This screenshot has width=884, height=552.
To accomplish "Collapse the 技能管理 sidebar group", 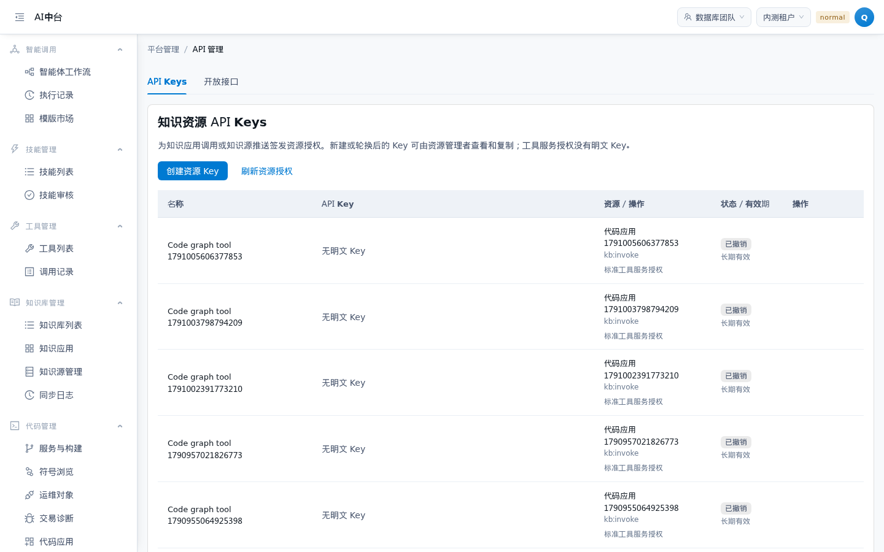I will 120,150.
